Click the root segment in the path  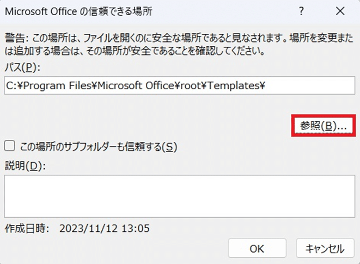coord(191,85)
